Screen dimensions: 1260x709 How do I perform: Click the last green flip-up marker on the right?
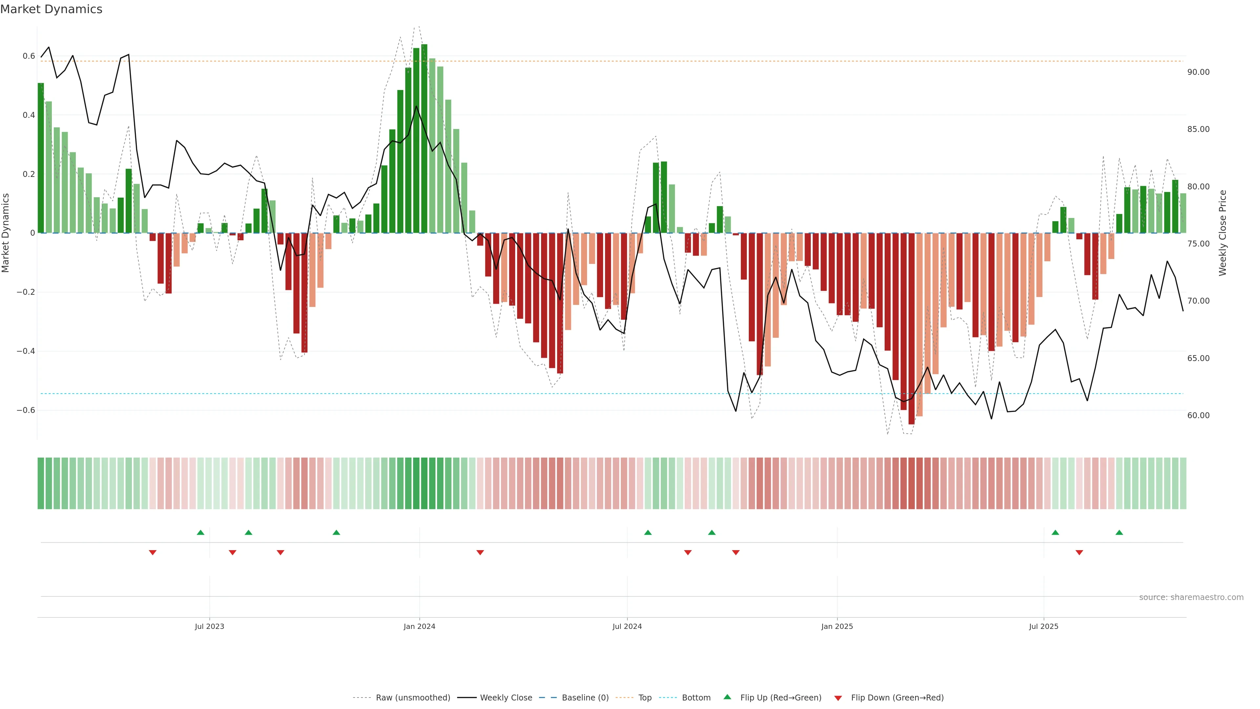pyautogui.click(x=1119, y=532)
